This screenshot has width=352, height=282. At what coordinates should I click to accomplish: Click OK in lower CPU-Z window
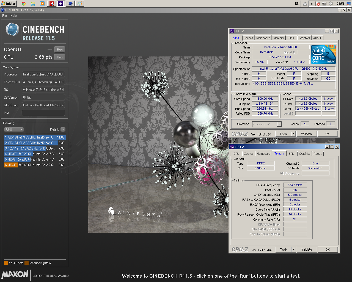pos(328,250)
